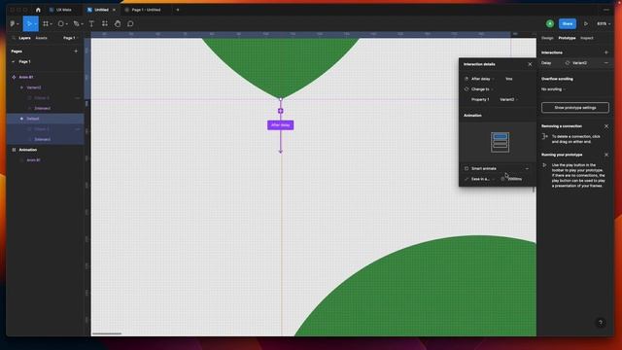
Task: Dismiss the Removing a connection tip
Action: 606,126
